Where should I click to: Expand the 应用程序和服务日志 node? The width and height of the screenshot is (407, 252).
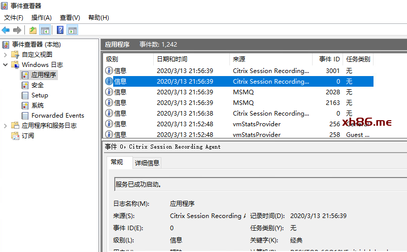point(5,126)
